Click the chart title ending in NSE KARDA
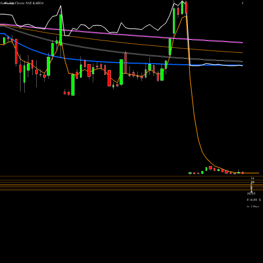Viewport: 263px width, 263px height. [x=22, y=3]
